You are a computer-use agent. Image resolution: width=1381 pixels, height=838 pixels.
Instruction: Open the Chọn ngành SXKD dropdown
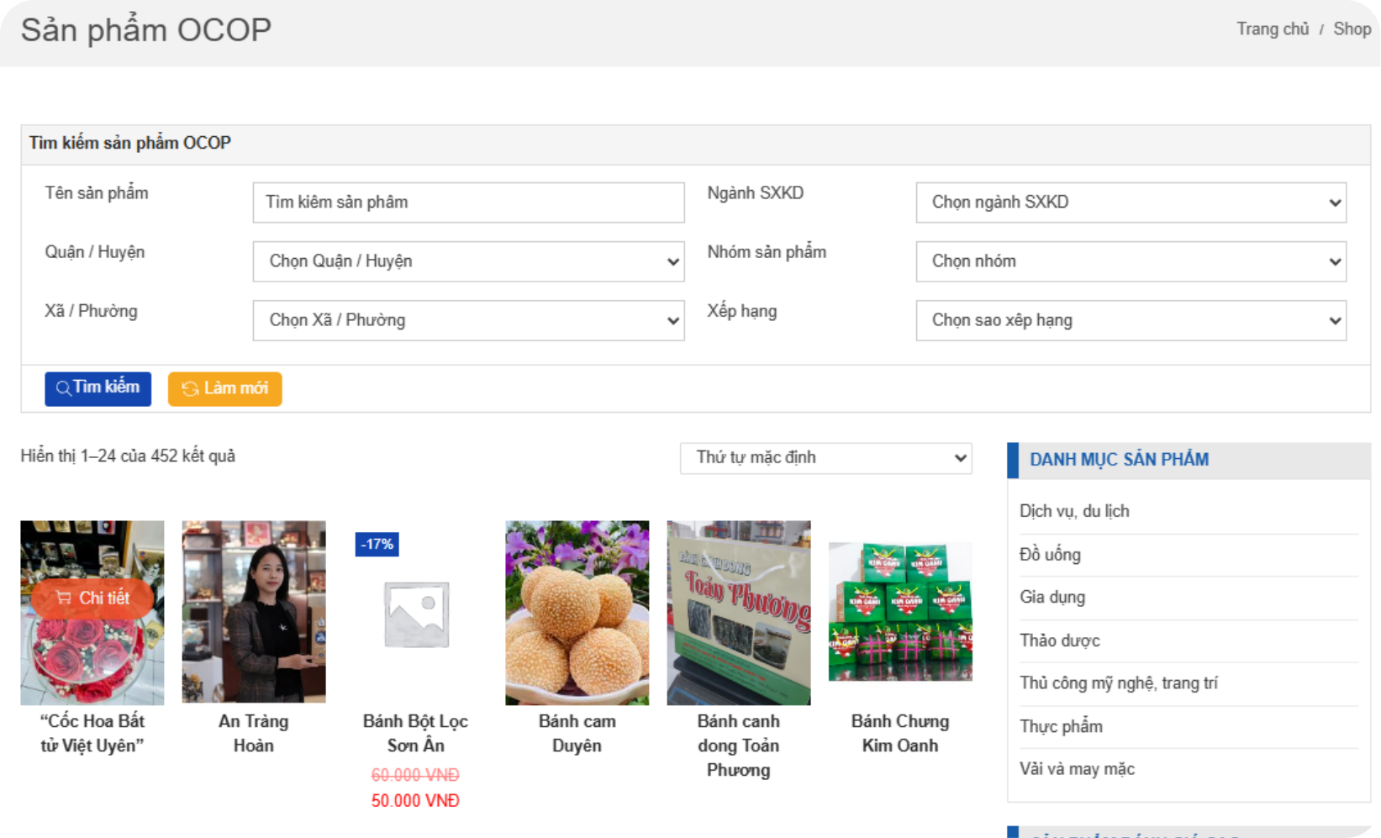point(1131,203)
